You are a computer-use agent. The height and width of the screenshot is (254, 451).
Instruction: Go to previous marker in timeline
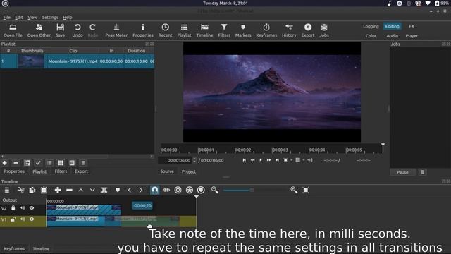click(130, 190)
